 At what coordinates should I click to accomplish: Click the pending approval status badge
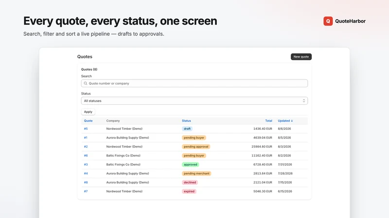[x=196, y=147]
